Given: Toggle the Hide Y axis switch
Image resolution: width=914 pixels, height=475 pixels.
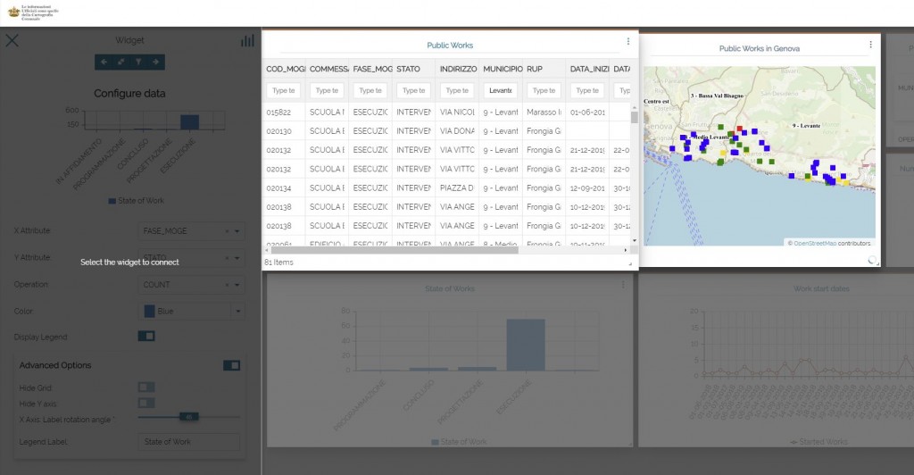Looking at the screenshot, I should (x=146, y=403).
